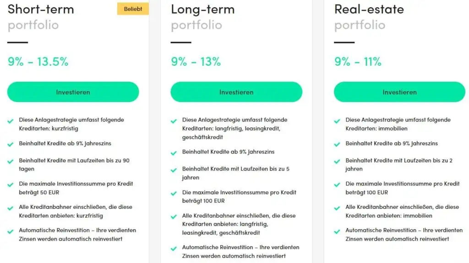Image resolution: width=469 pixels, height=263 pixels.
Task: Click the 9% – 13% interest rate text
Action: coord(196,62)
